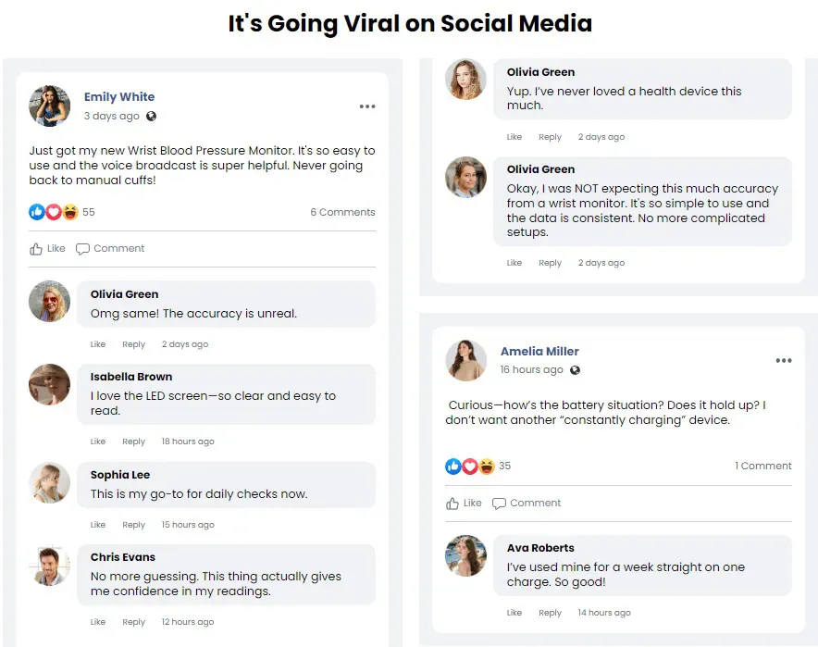Click the Comment speech bubble under Emily's post
Viewport: 818px width, 647px height.
tap(83, 249)
